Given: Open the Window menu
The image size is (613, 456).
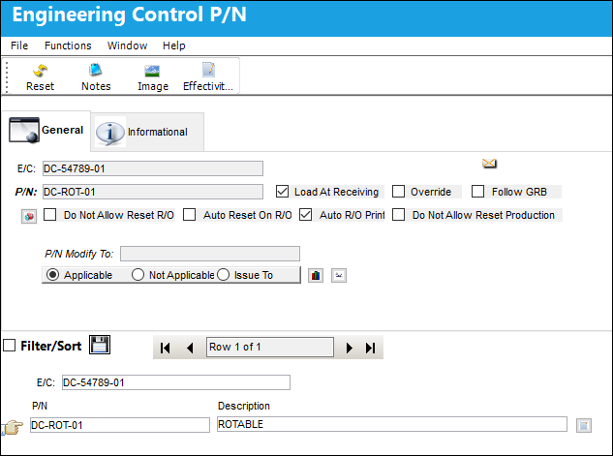Looking at the screenshot, I should point(128,46).
